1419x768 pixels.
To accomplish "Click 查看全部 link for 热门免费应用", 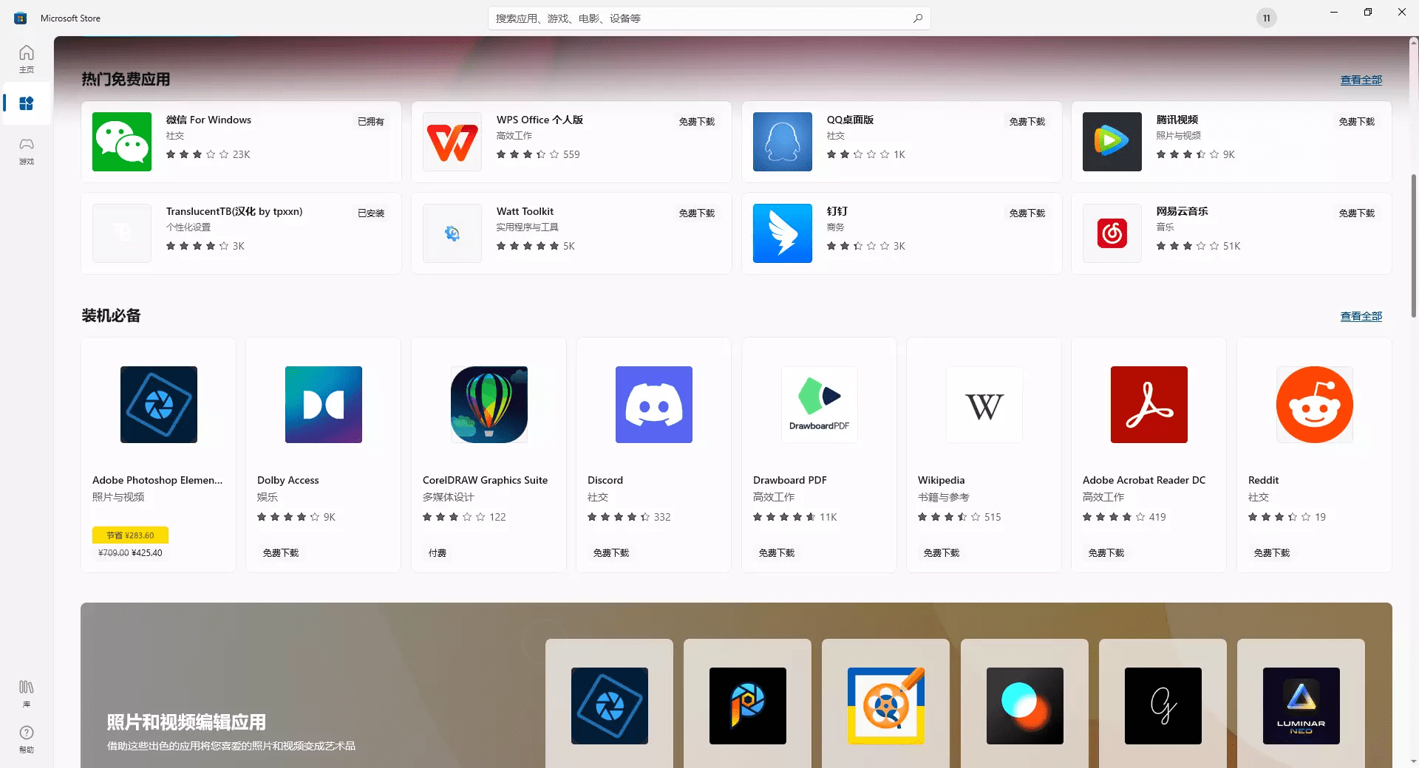I will coord(1361,80).
